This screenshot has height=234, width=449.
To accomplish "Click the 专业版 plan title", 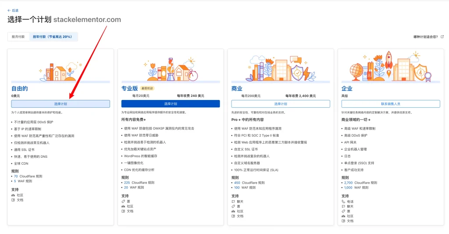I will coord(129,89).
